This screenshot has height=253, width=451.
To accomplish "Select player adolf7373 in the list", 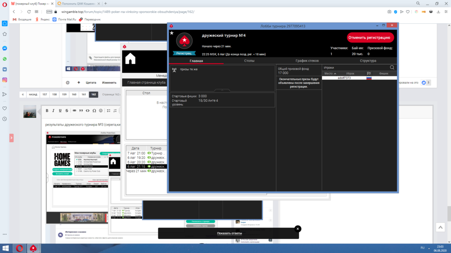I will [344, 78].
